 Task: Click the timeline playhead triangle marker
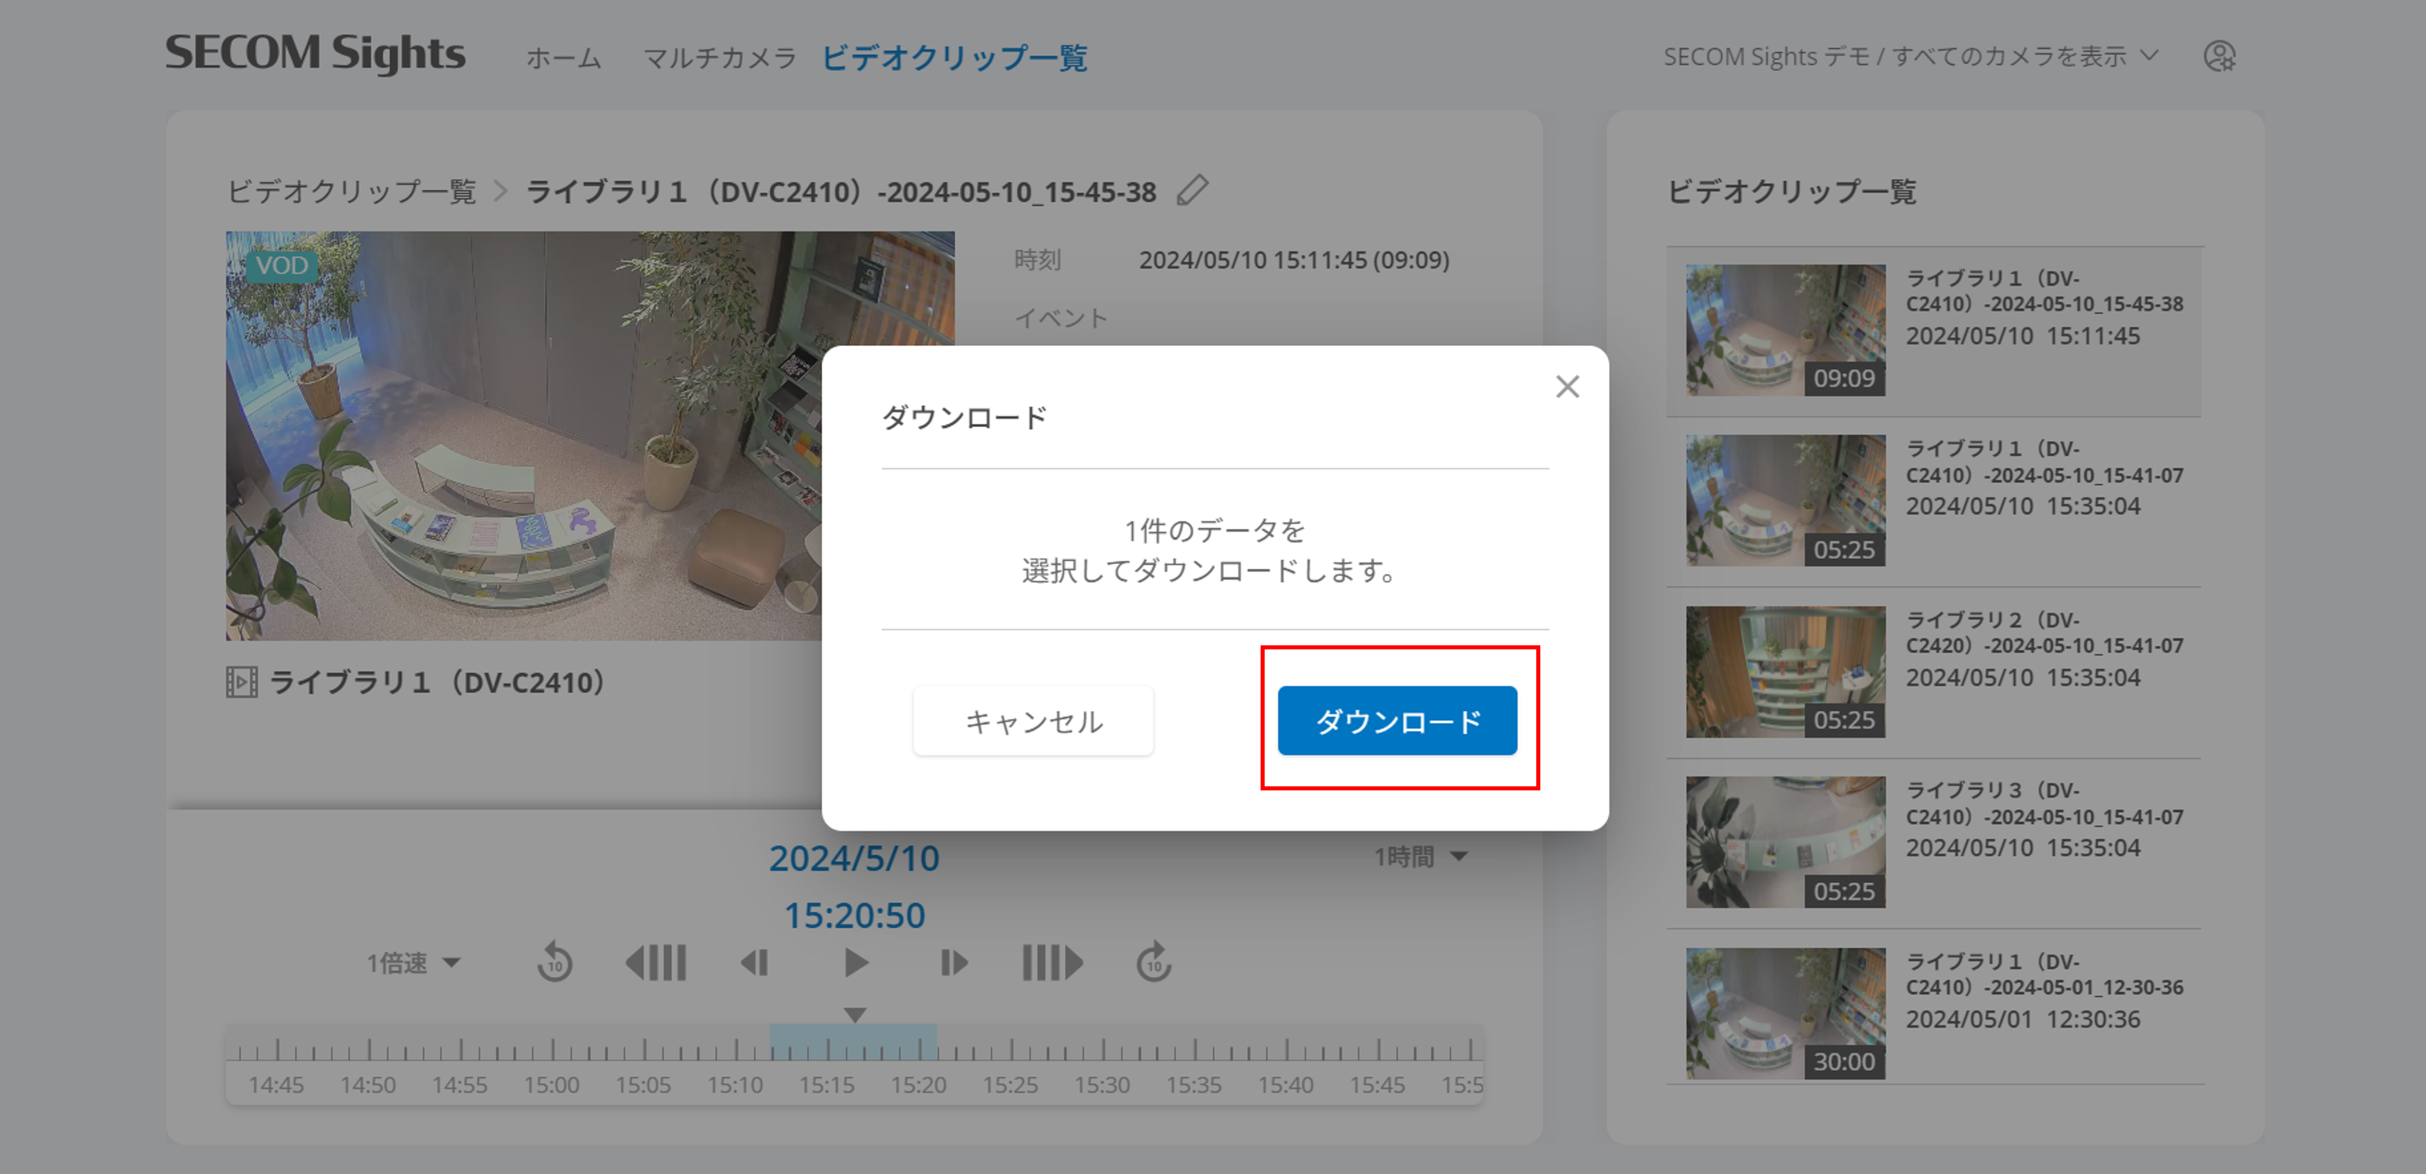[854, 1015]
